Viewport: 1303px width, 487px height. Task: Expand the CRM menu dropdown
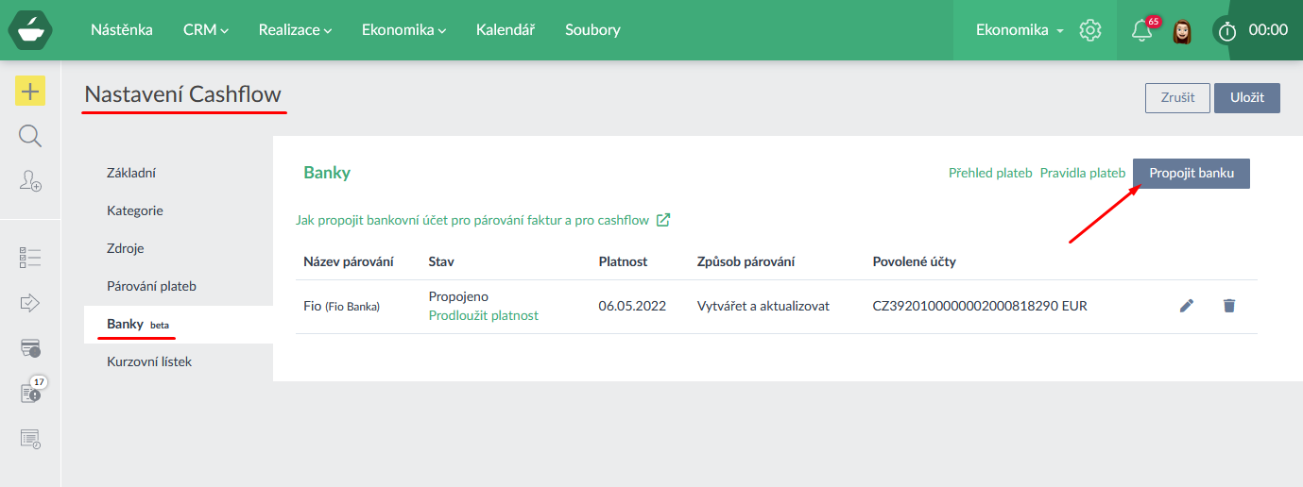(206, 30)
